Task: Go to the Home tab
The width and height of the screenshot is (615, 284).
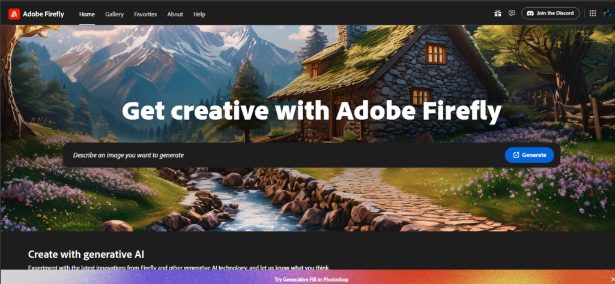Action: pyautogui.click(x=87, y=14)
